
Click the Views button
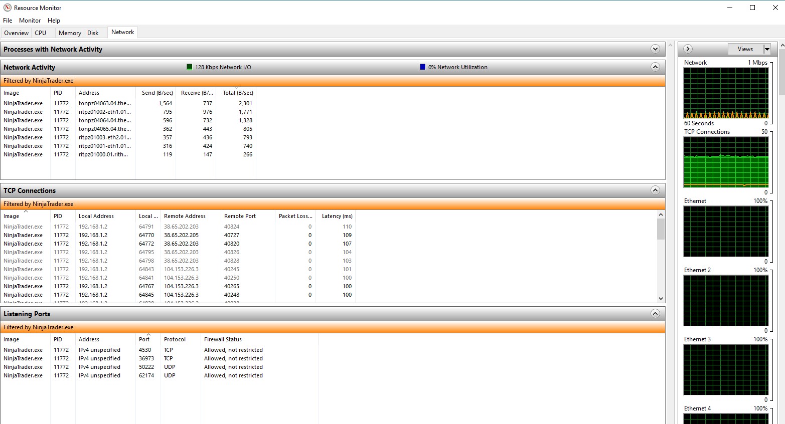pos(745,49)
